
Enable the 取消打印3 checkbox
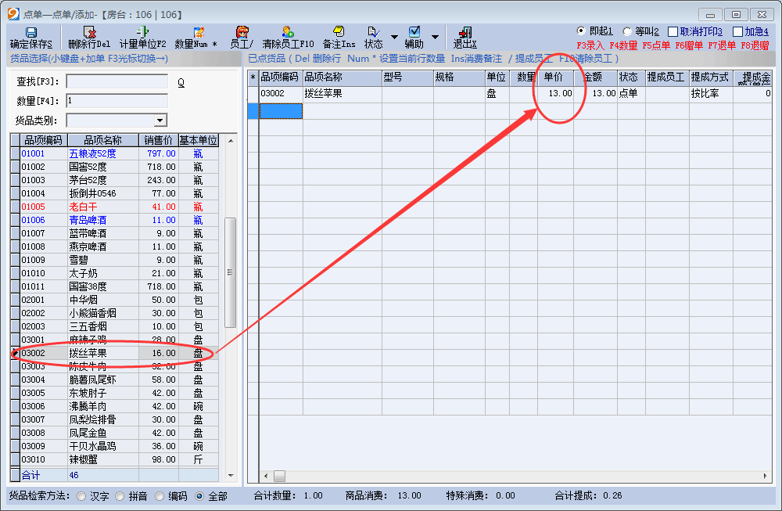coord(673,31)
